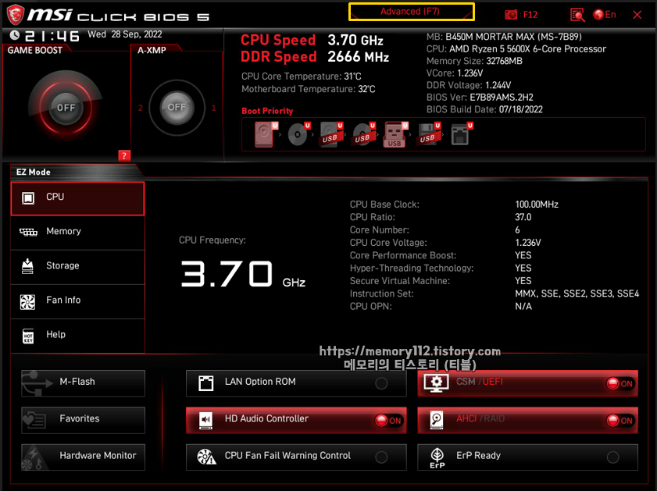Click the HD Audio Controller speaker icon
The width and height of the screenshot is (657, 491).
pos(205,420)
